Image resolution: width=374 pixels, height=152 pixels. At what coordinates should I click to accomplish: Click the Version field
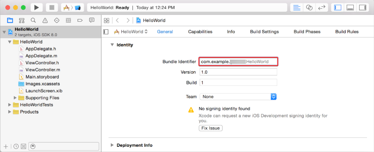click(238, 72)
